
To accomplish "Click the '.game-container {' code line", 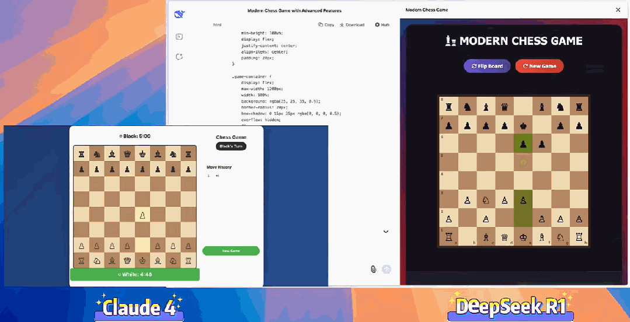I will point(252,76).
